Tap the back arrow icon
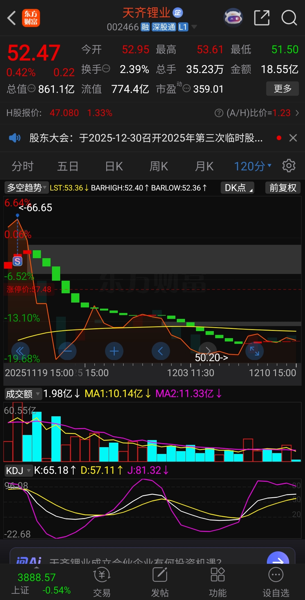 tap(12, 18)
